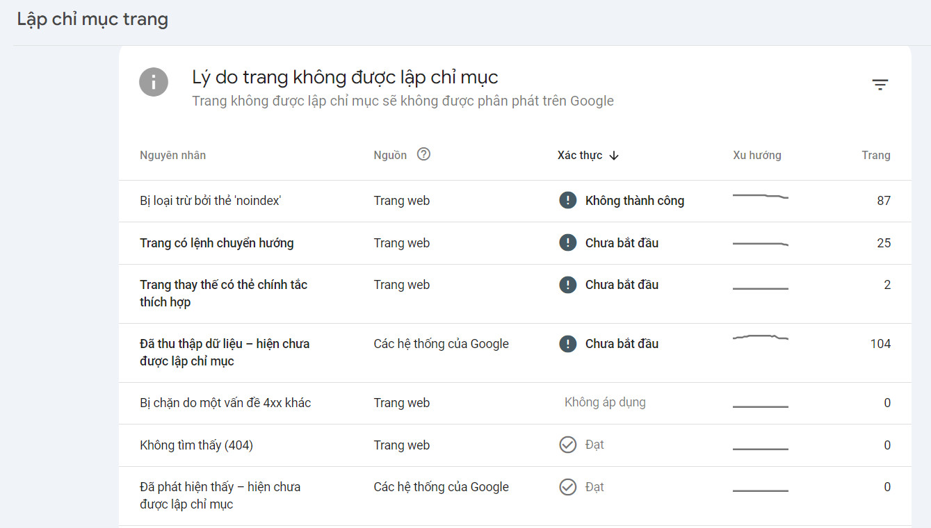This screenshot has width=931, height=528.
Task: Click the Xu hướng column header
Action: pyautogui.click(x=757, y=155)
